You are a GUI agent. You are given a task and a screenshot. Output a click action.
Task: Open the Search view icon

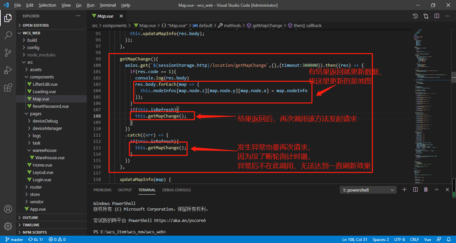point(8,35)
